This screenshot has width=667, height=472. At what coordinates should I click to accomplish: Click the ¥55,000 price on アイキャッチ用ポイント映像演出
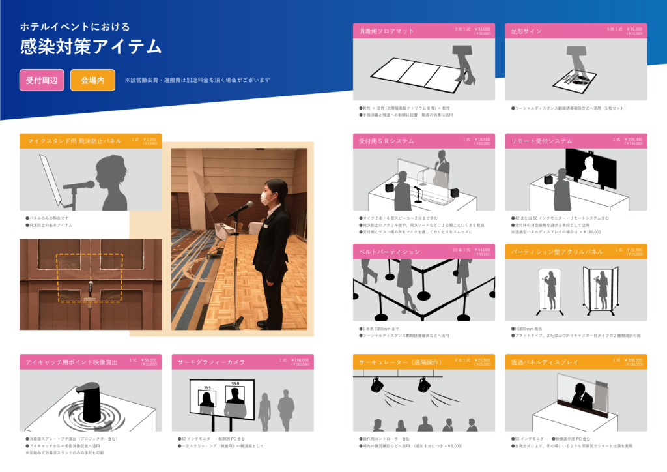[x=149, y=360]
